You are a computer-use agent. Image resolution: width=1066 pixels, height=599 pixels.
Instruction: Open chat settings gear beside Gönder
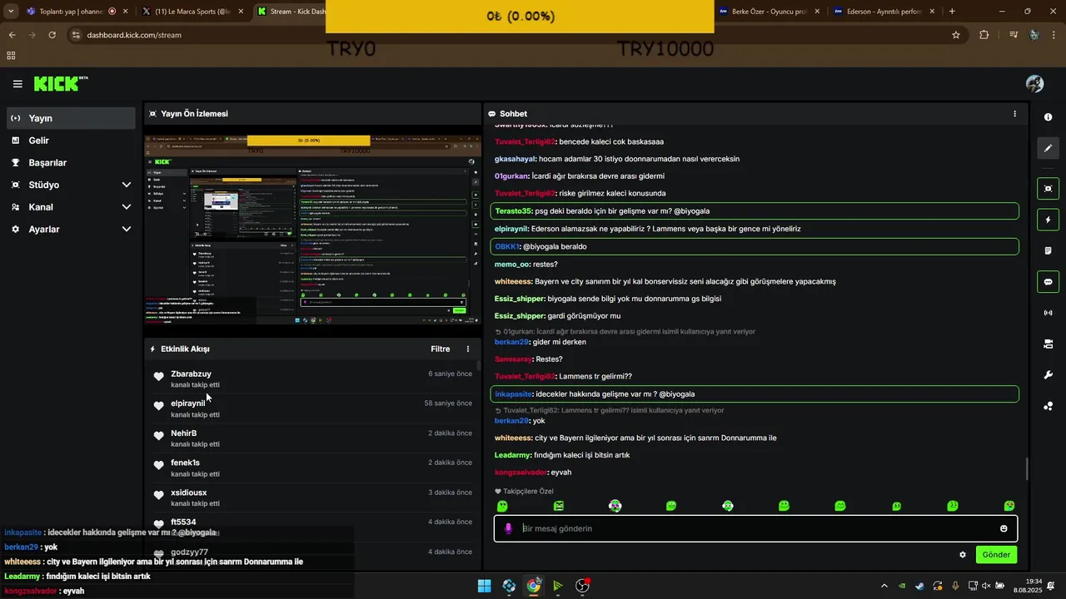click(x=963, y=555)
